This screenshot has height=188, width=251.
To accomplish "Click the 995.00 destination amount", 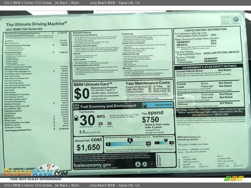I will pos(65,126).
